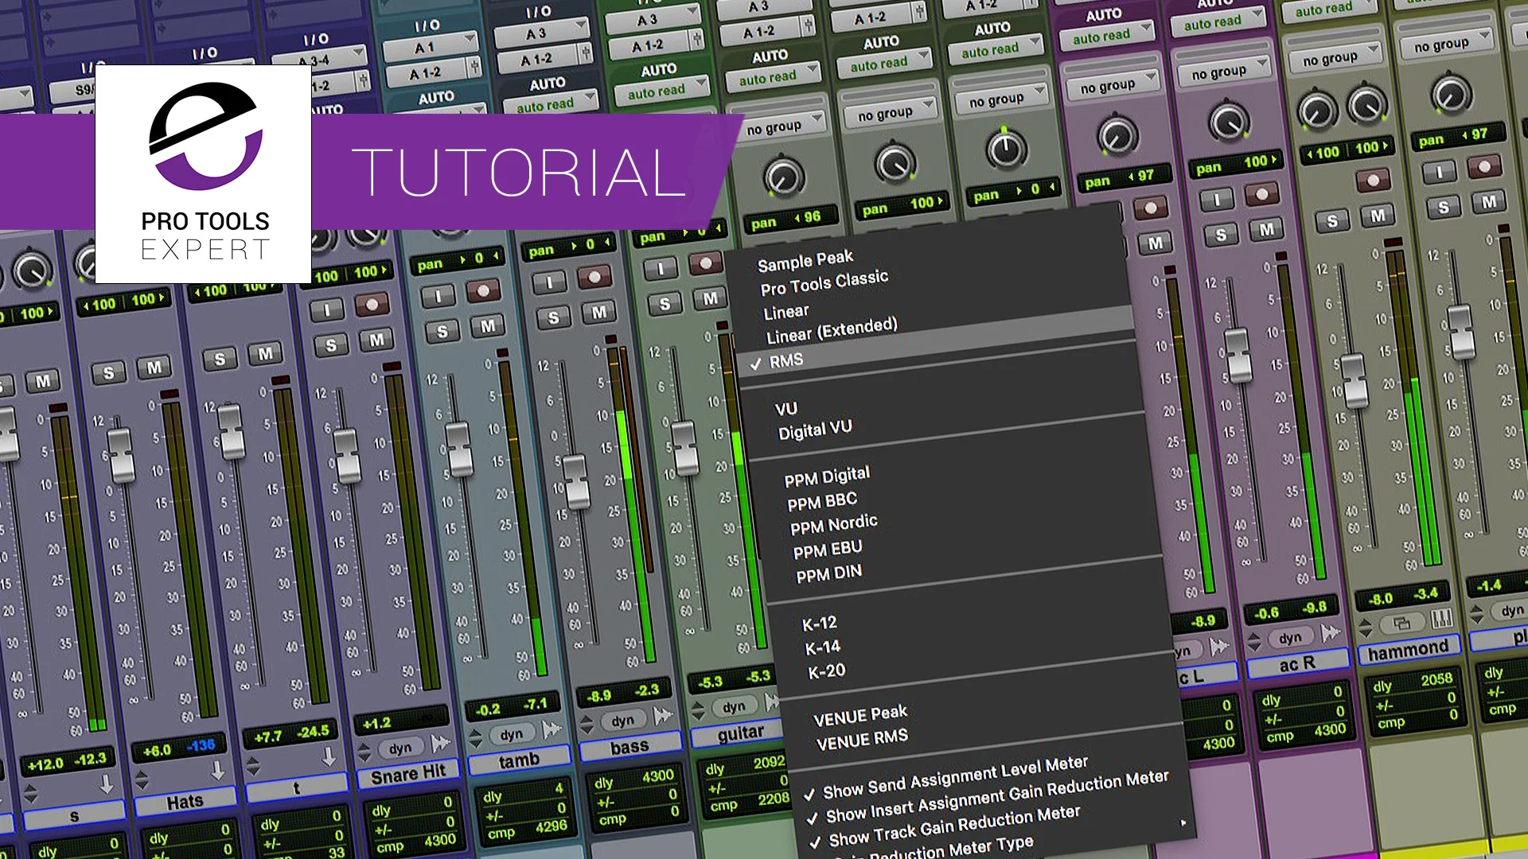This screenshot has width=1528, height=859.
Task: Mute the bass track
Action: click(598, 313)
